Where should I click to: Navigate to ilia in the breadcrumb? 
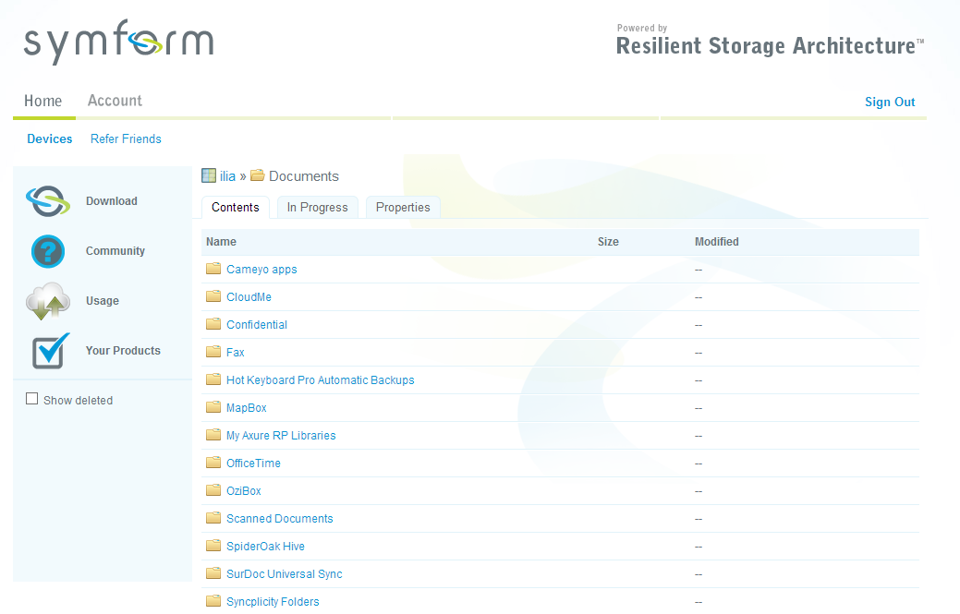227,176
